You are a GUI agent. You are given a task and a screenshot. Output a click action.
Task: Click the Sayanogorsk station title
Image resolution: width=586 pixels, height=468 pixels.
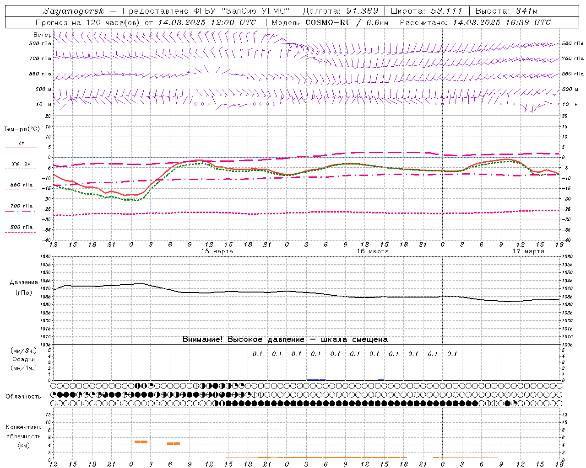click(x=74, y=11)
